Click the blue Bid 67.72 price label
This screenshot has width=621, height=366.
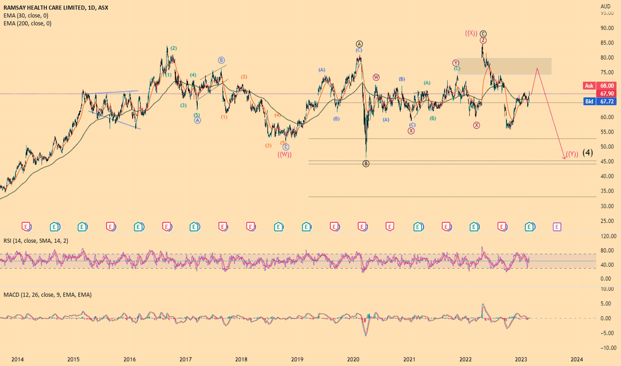click(600, 102)
